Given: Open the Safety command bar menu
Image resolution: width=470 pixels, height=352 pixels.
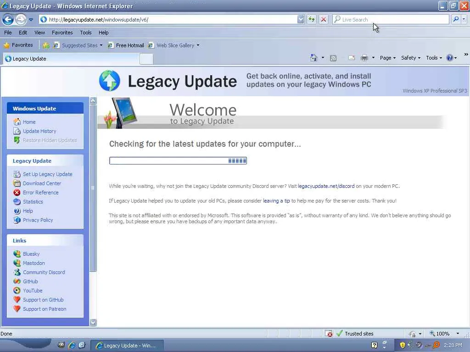Looking at the screenshot, I should click(x=411, y=58).
